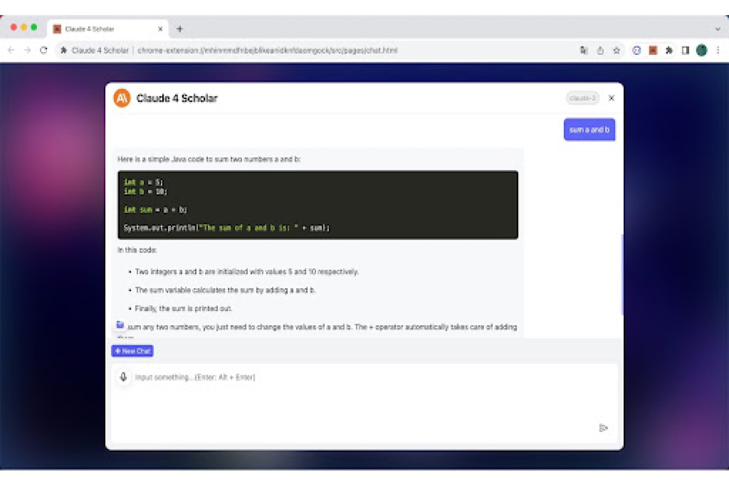Click the browser Forward arrow
This screenshot has height=486, width=729.
[x=27, y=50]
